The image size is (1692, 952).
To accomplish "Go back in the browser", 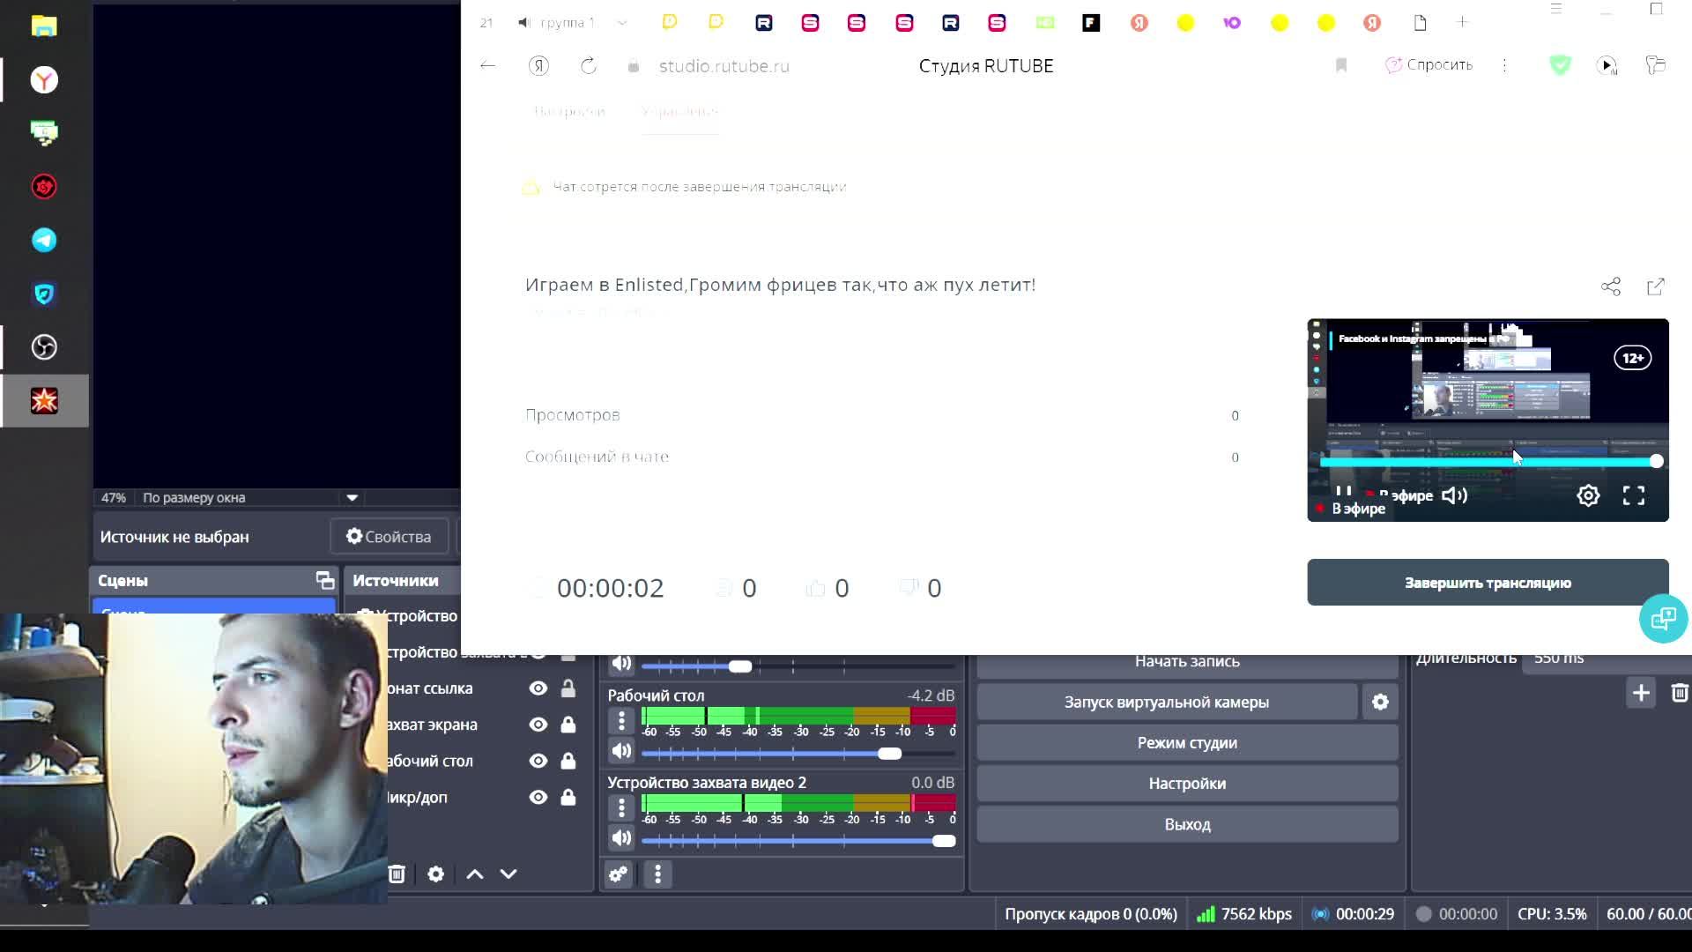I will pos(487,65).
